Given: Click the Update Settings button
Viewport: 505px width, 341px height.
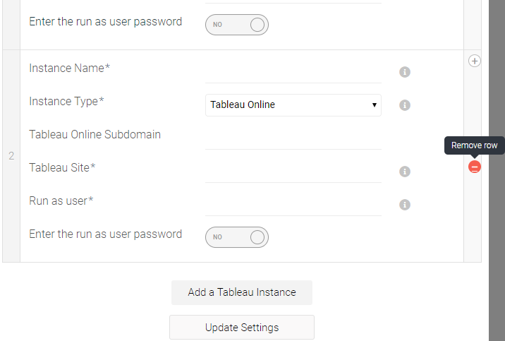Looking at the screenshot, I should click(x=242, y=328).
